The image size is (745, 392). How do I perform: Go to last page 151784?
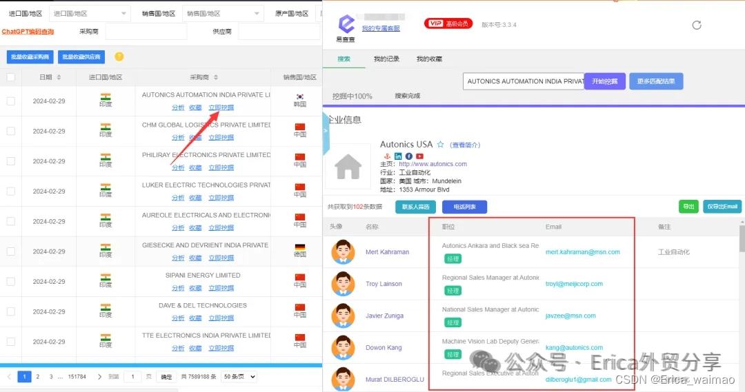(x=77, y=376)
